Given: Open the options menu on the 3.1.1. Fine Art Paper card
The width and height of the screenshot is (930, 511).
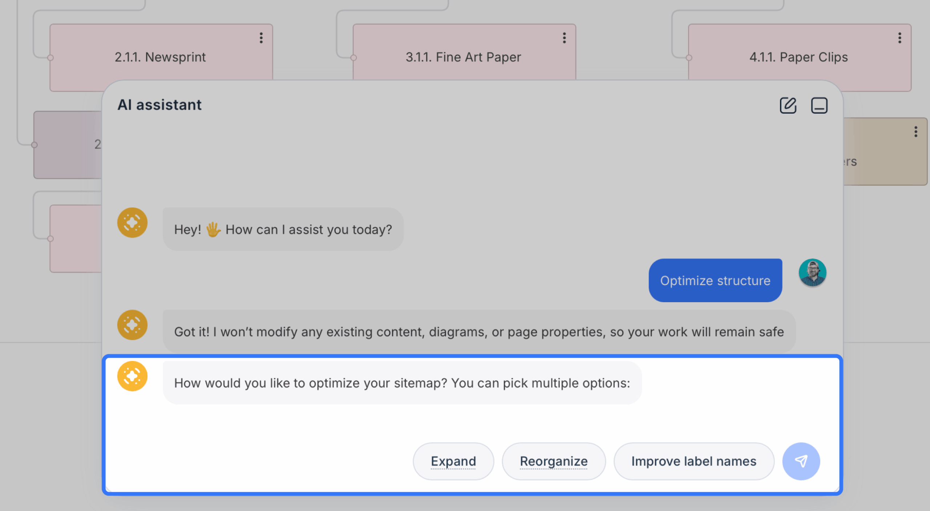Looking at the screenshot, I should point(564,38).
